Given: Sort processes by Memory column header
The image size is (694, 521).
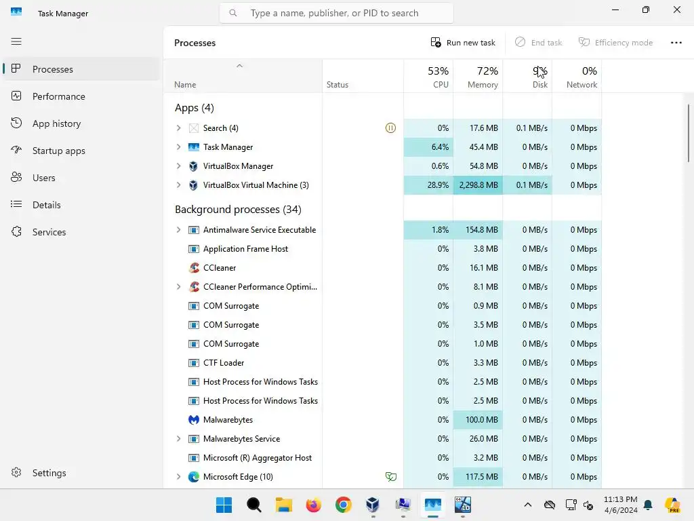Looking at the screenshot, I should click(478, 76).
